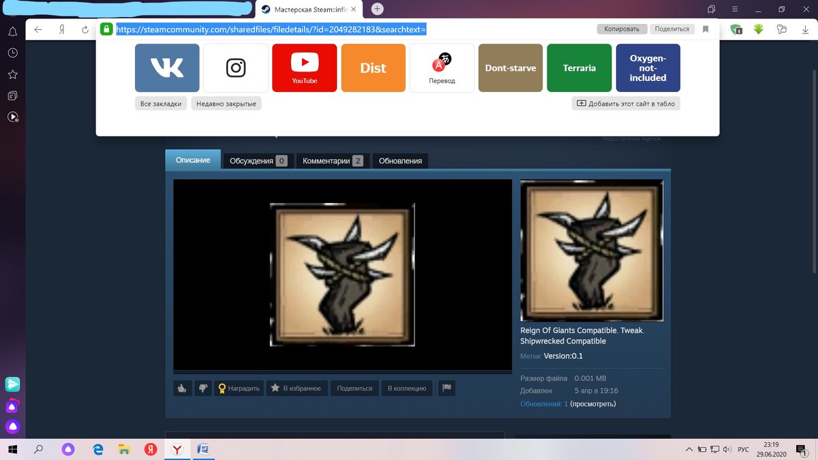Select the Мастерская Steam browser tab
The image size is (818, 460).
tap(310, 10)
